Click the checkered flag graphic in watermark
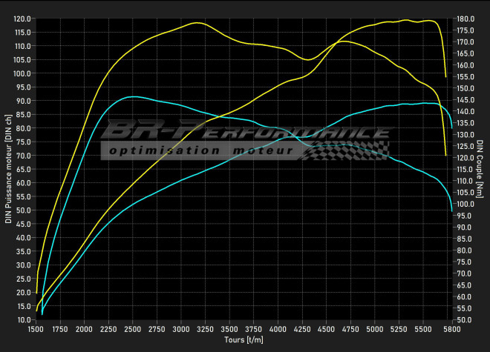The image size is (490, 352). 346,150
